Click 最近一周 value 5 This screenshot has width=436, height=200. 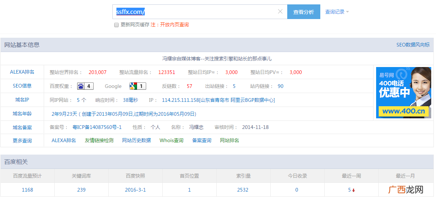[350, 190]
